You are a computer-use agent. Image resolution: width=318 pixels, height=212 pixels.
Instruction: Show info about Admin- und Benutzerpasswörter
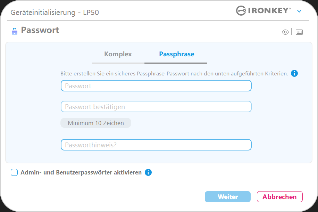[148, 172]
